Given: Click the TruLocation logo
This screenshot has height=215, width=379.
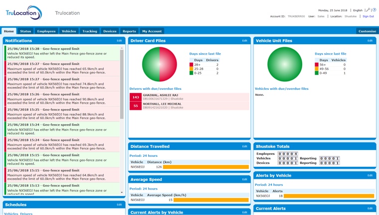Looking at the screenshot, I should point(24,13).
